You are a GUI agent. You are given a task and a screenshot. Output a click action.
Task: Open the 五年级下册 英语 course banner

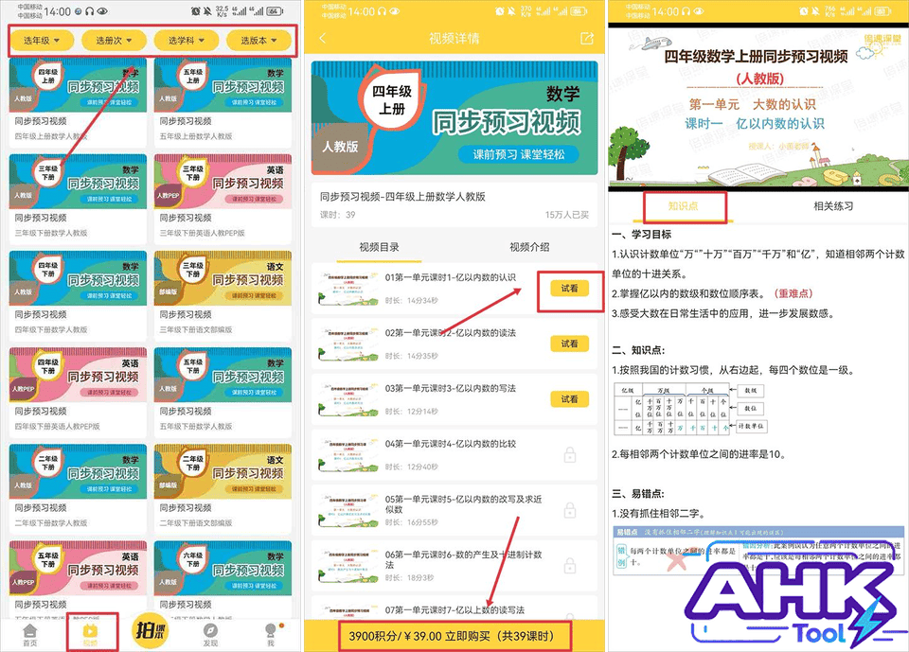pos(78,568)
